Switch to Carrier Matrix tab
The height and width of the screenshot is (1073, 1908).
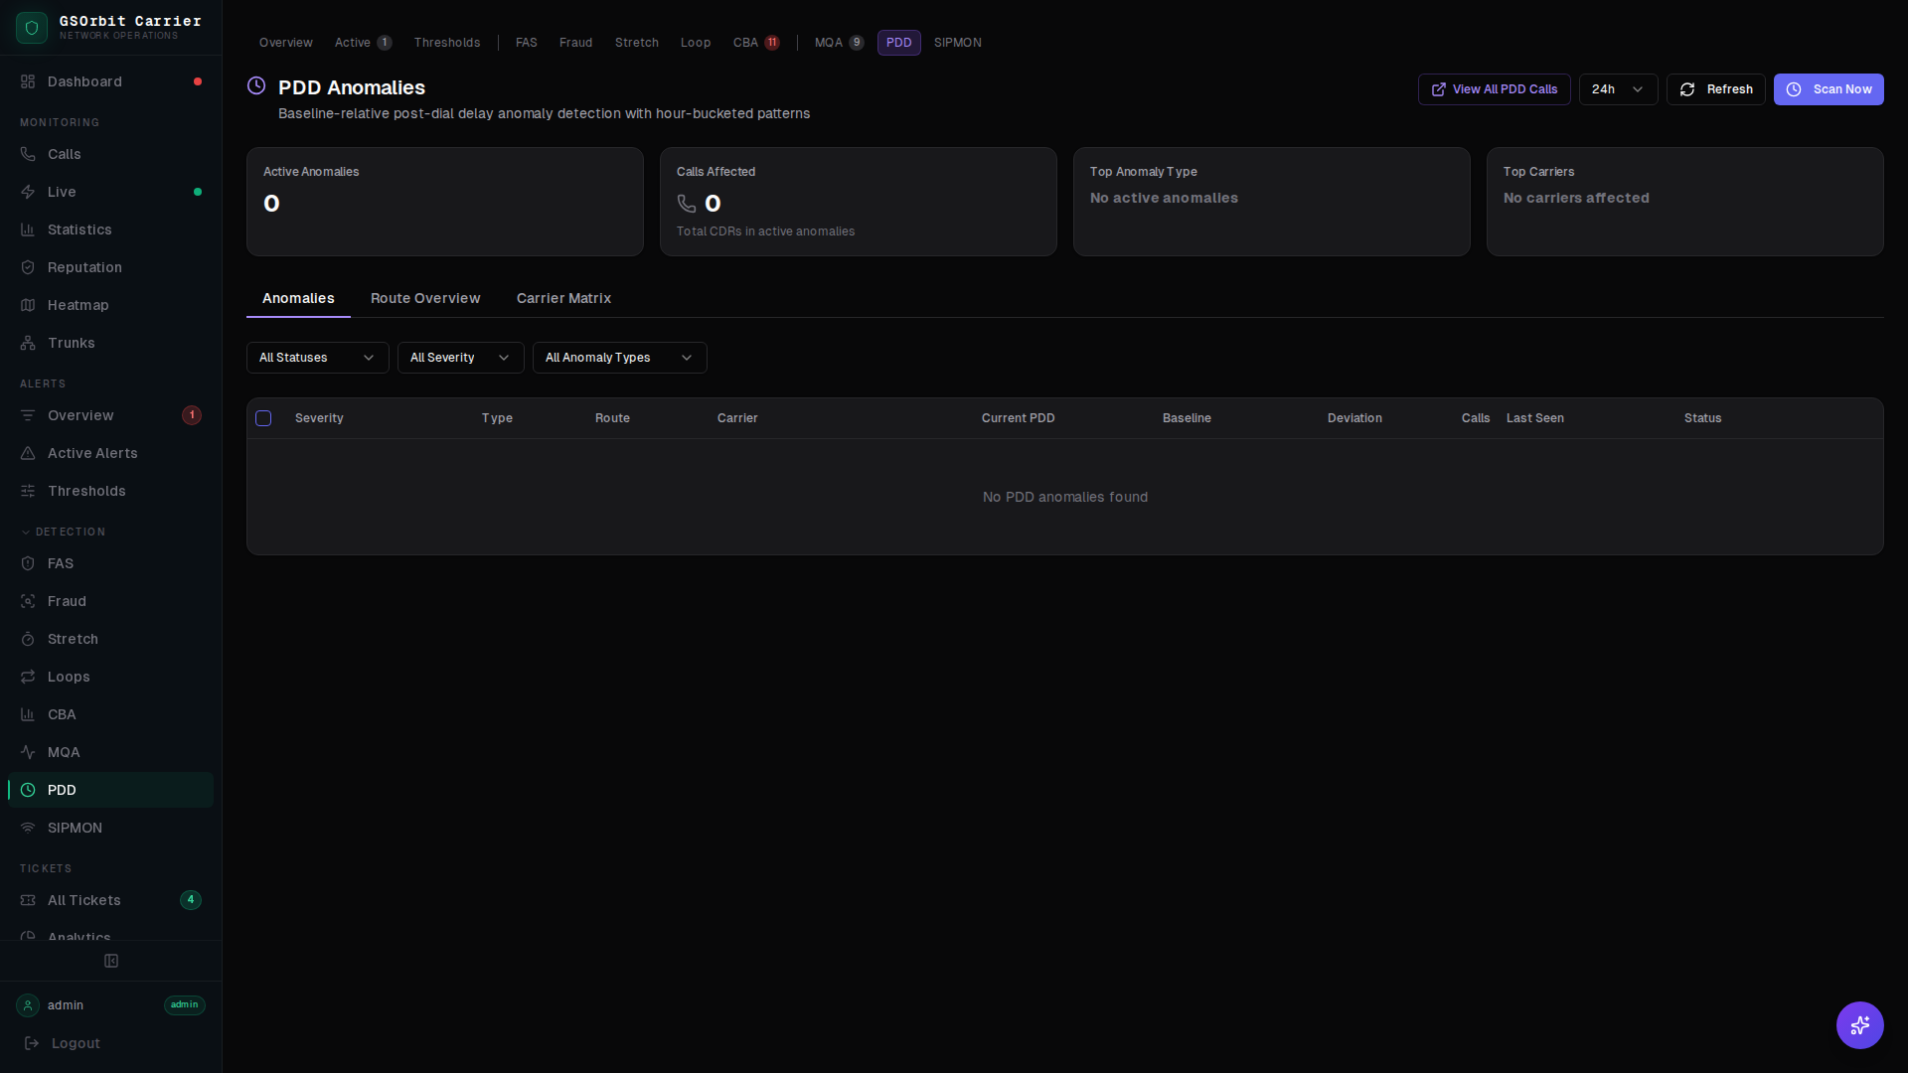pyautogui.click(x=563, y=298)
